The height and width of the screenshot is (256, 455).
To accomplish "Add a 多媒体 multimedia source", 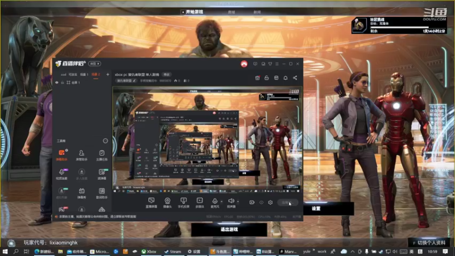I will pyautogui.click(x=200, y=203).
